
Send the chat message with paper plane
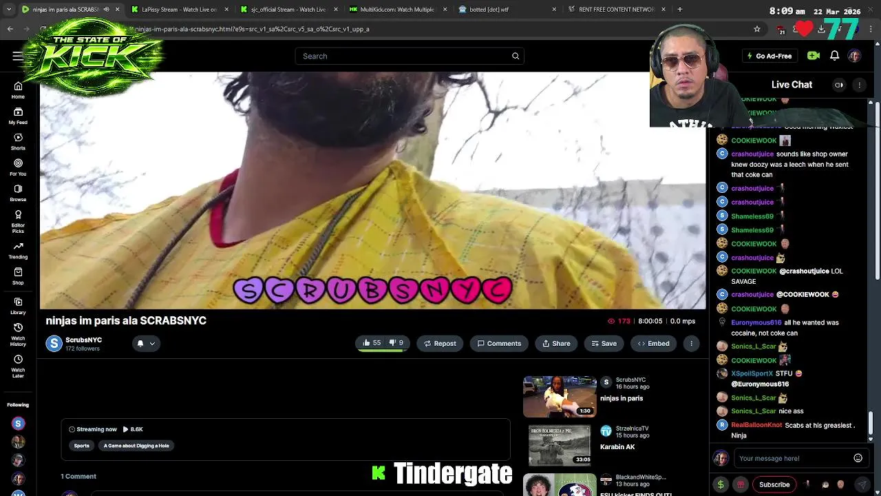862,484
